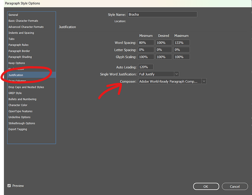The width and height of the screenshot is (252, 195).
Task: Confirm with the OK button
Action: [x=206, y=186]
